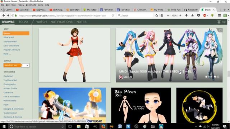Sort by Newest
Image resolution: width=230 pixels, height=129 pixels.
pyautogui.click(x=16, y=33)
